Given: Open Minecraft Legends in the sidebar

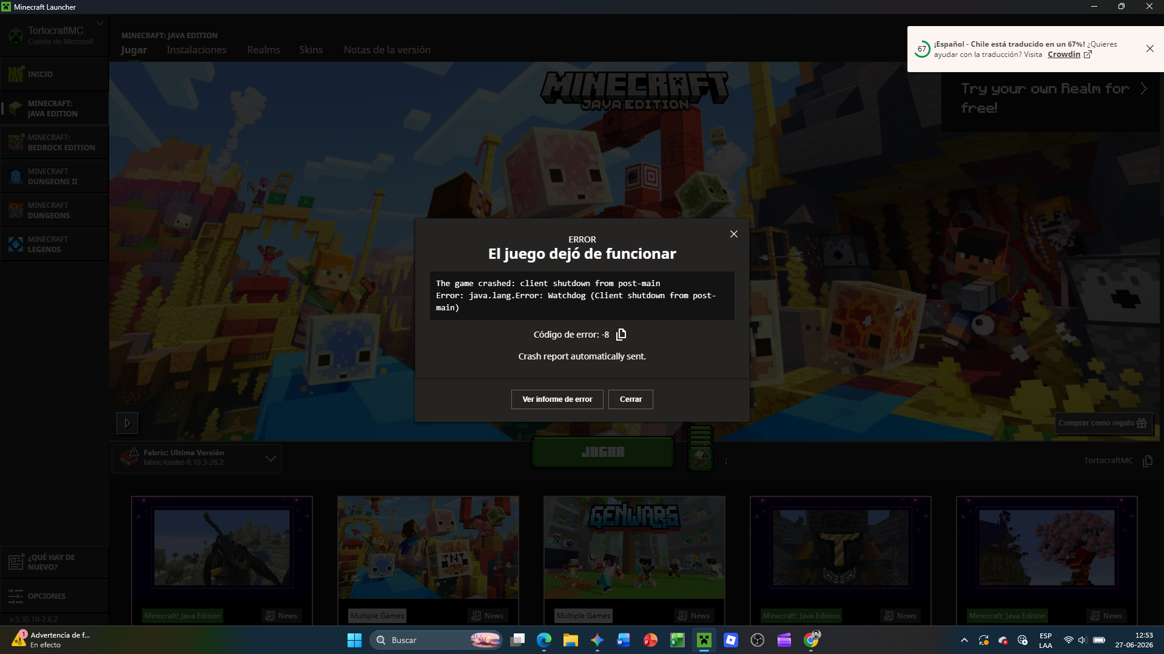Looking at the screenshot, I should [55, 244].
